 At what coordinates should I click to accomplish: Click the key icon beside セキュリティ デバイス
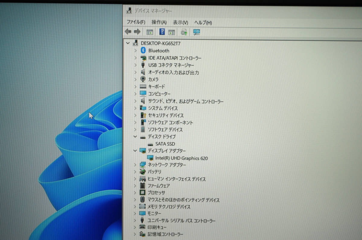coord(143,115)
